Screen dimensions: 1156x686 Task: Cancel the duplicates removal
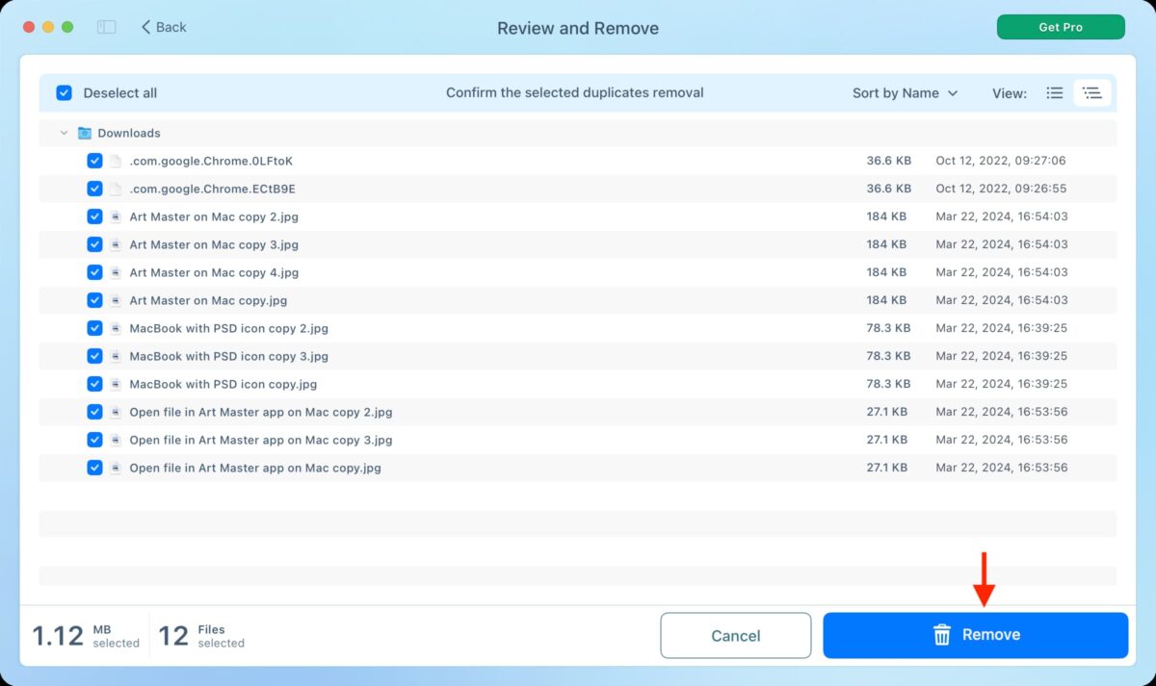coord(736,636)
